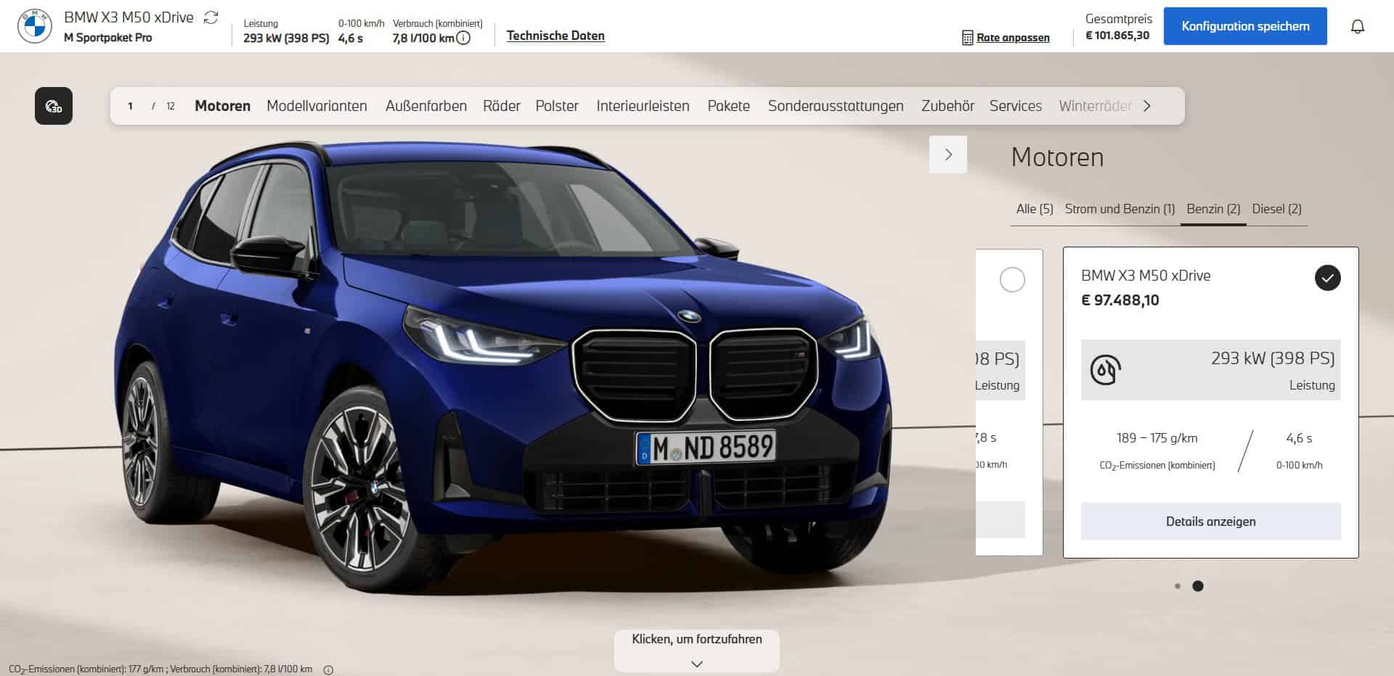Viewport: 1394px width, 676px height.
Task: Filter engines by Diesel (2)
Action: (x=1276, y=209)
